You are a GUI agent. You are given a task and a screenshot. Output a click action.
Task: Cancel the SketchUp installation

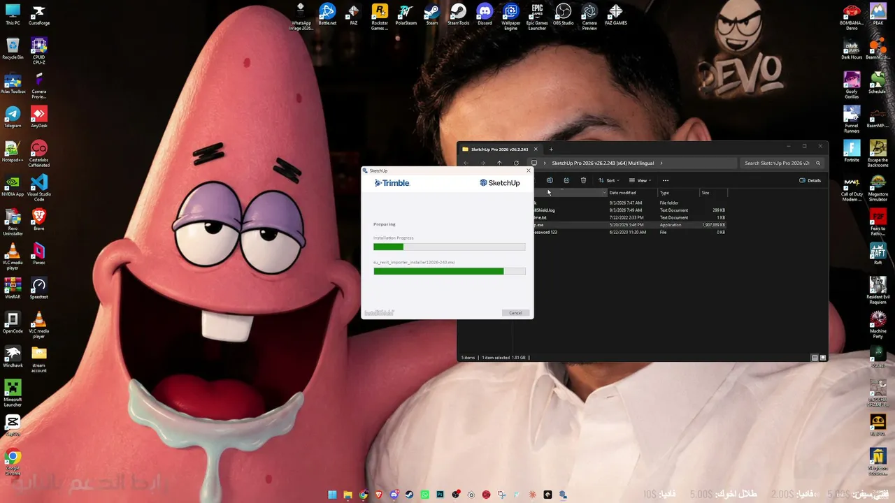click(x=515, y=313)
